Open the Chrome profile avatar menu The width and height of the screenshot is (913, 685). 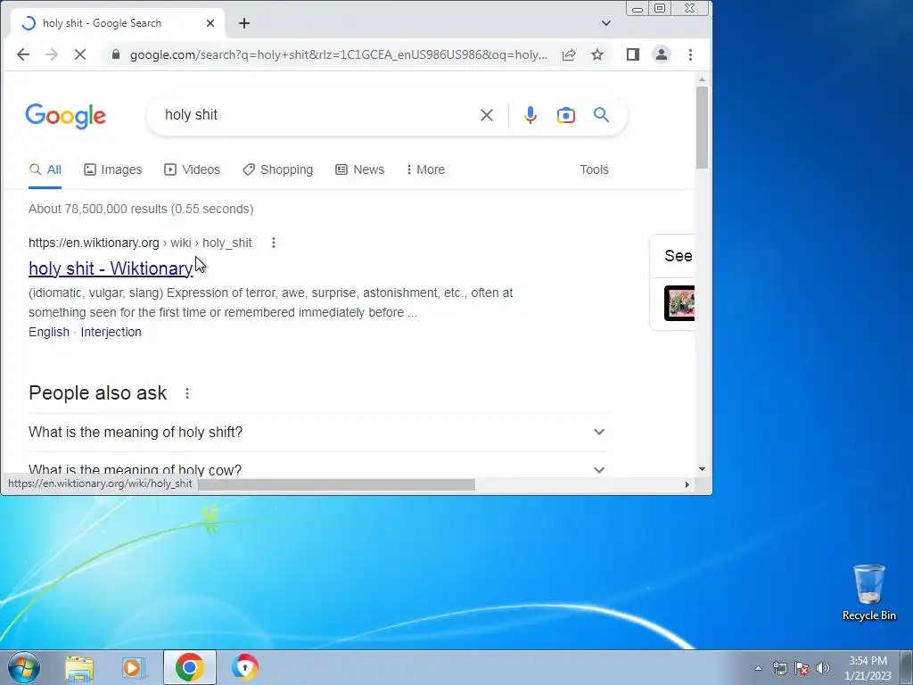[x=662, y=54]
